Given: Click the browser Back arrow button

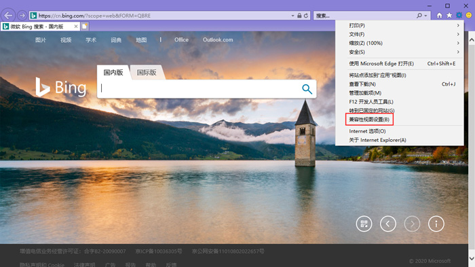Looking at the screenshot, I should [8, 15].
